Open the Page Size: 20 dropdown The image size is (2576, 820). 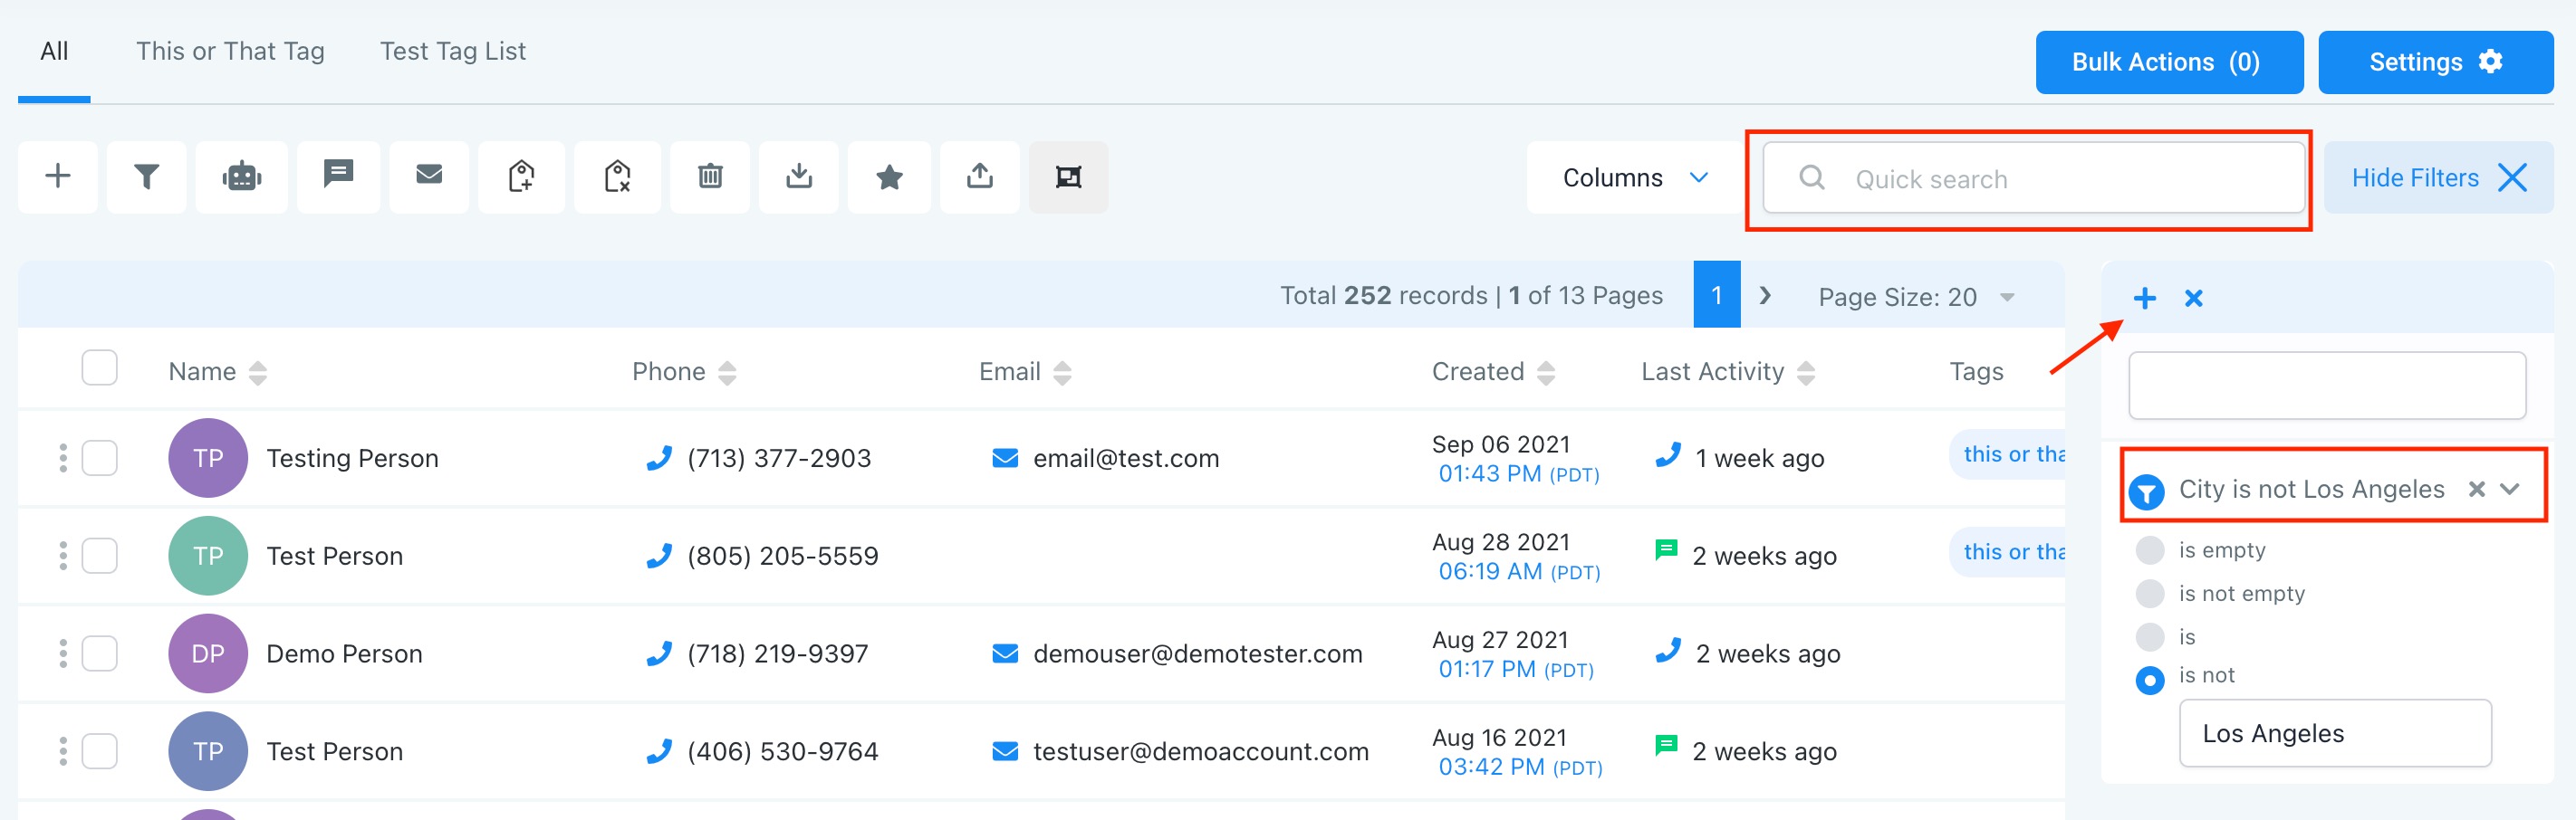pos(1916,297)
